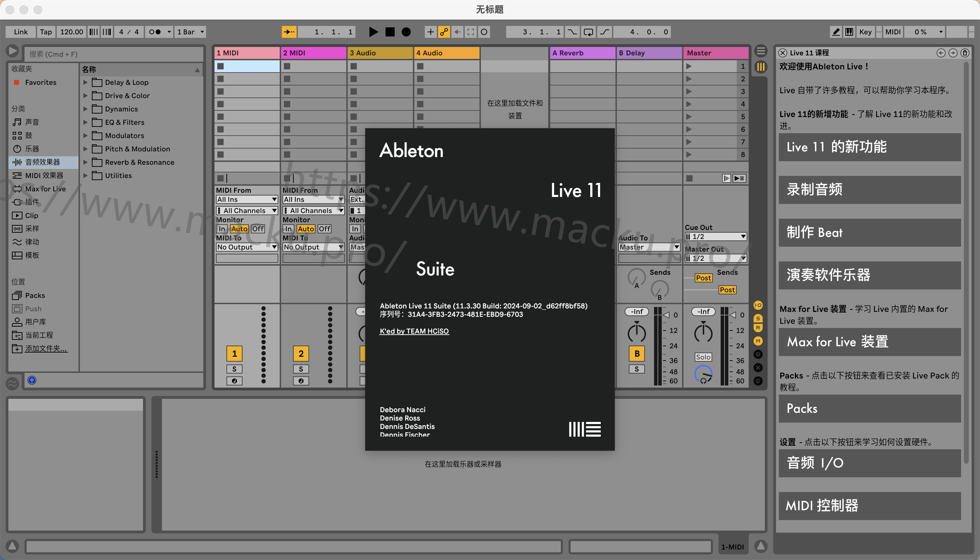Image resolution: width=980 pixels, height=560 pixels.
Task: Adjust the Master cue volume knob
Action: coord(703,375)
